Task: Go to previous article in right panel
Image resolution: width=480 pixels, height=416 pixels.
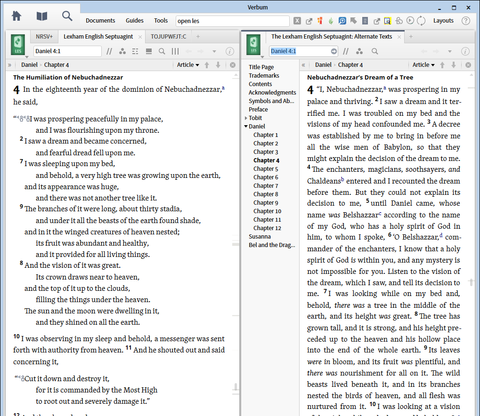Action: [x=442, y=65]
